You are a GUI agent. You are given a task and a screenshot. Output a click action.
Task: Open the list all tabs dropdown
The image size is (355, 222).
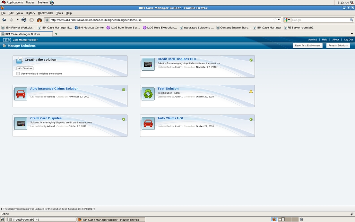tap(352, 34)
